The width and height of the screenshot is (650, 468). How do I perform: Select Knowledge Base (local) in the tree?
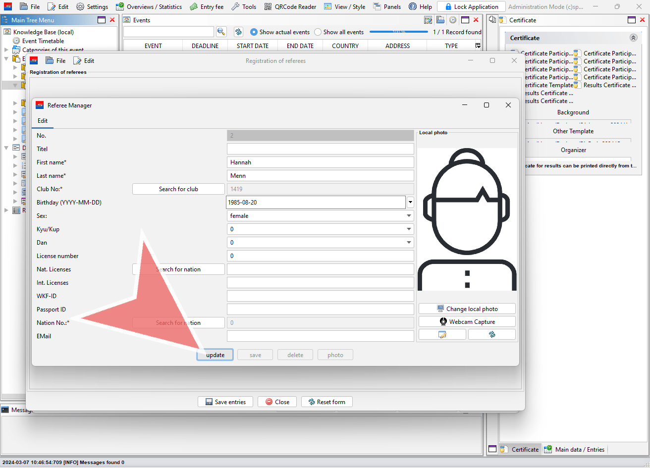(x=39, y=32)
